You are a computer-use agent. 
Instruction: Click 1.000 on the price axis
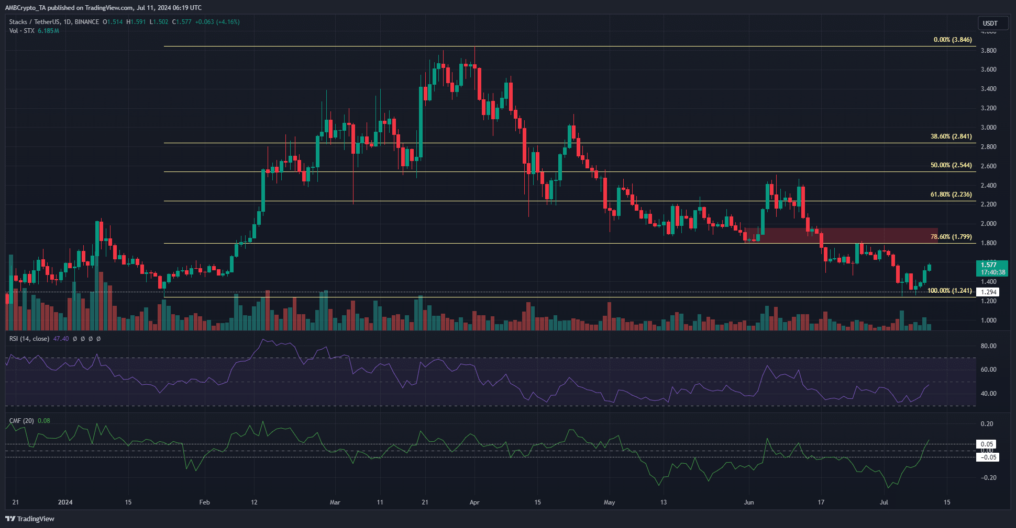989,320
